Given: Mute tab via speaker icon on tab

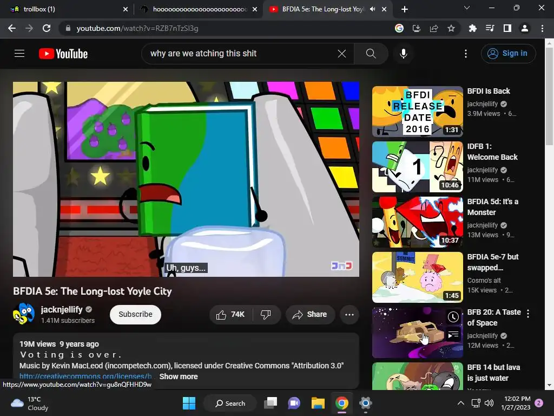Looking at the screenshot, I should [x=372, y=9].
